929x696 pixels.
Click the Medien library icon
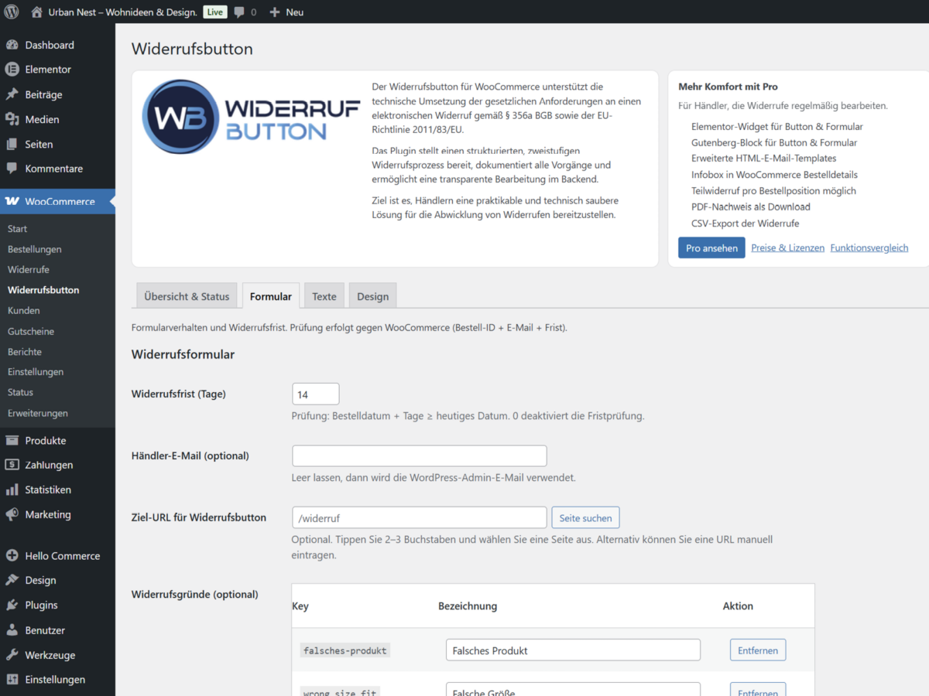(x=12, y=119)
